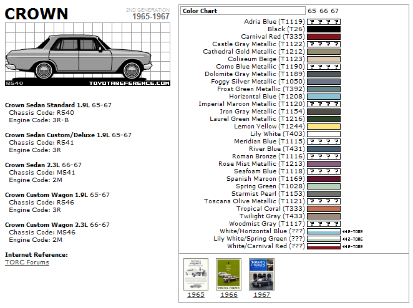The height and width of the screenshot is (308, 413).
Task: Select the White/Horizontal Blue two-tone swatch
Action: click(x=324, y=231)
